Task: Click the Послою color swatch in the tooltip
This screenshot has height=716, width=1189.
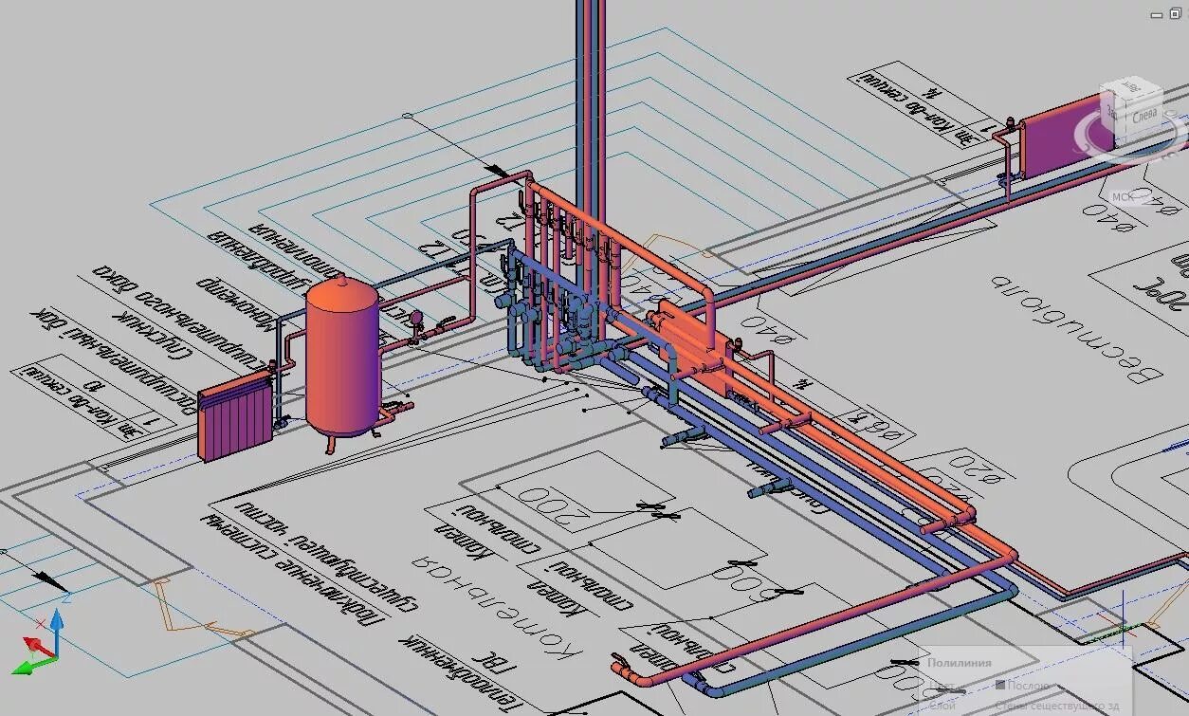Action: pyautogui.click(x=1000, y=685)
